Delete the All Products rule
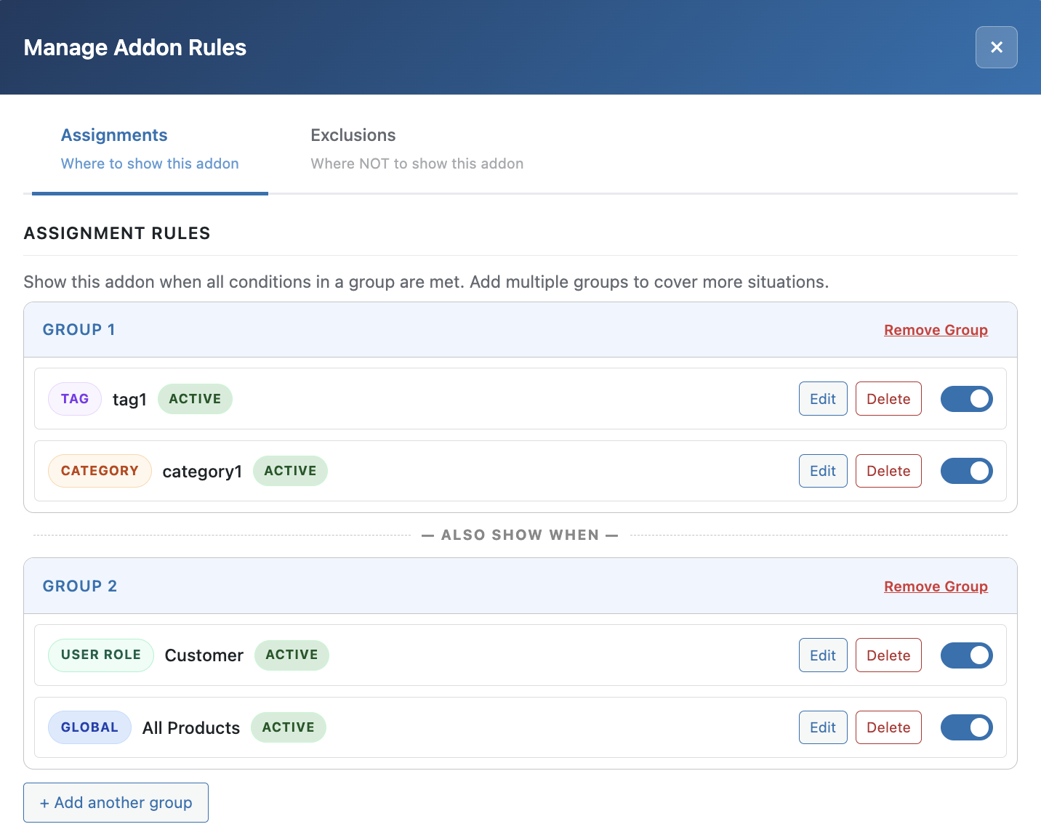Viewport: 1041px width, 840px height. 888,727
